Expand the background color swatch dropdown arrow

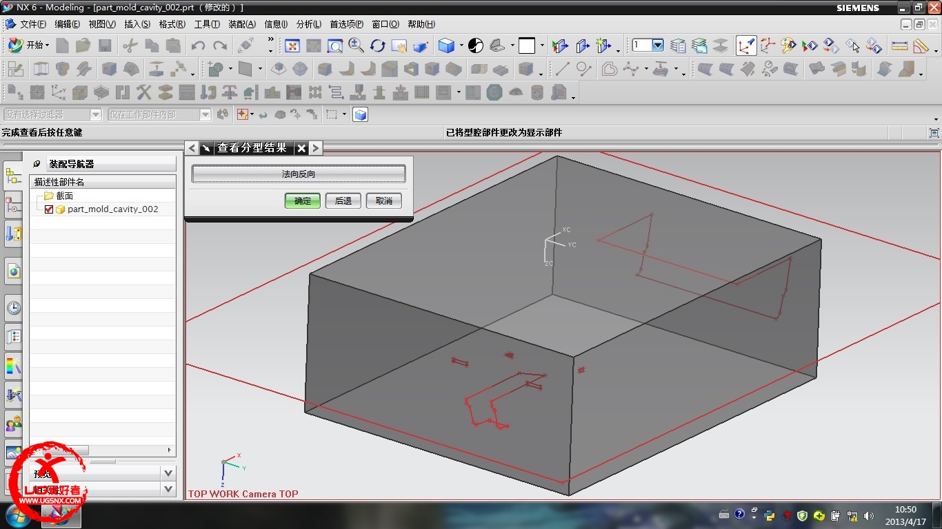coord(543,46)
